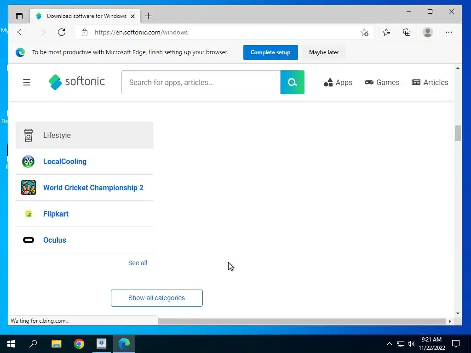Open the volume control
The height and width of the screenshot is (353, 471).
point(411,344)
